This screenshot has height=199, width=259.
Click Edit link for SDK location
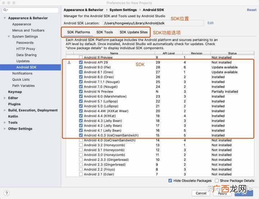pyautogui.click(x=210, y=23)
